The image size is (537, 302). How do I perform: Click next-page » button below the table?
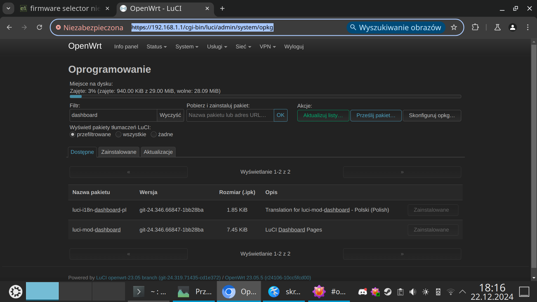(402, 254)
